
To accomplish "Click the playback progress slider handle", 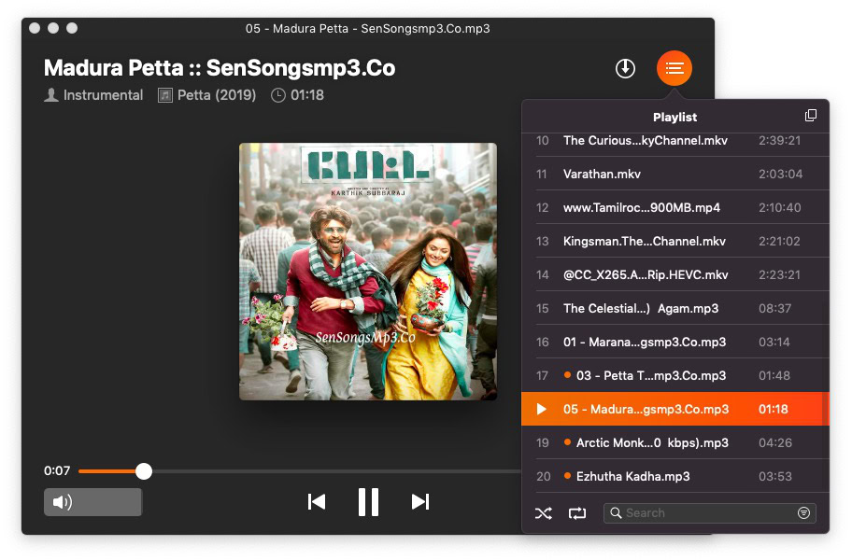I will click(x=144, y=471).
